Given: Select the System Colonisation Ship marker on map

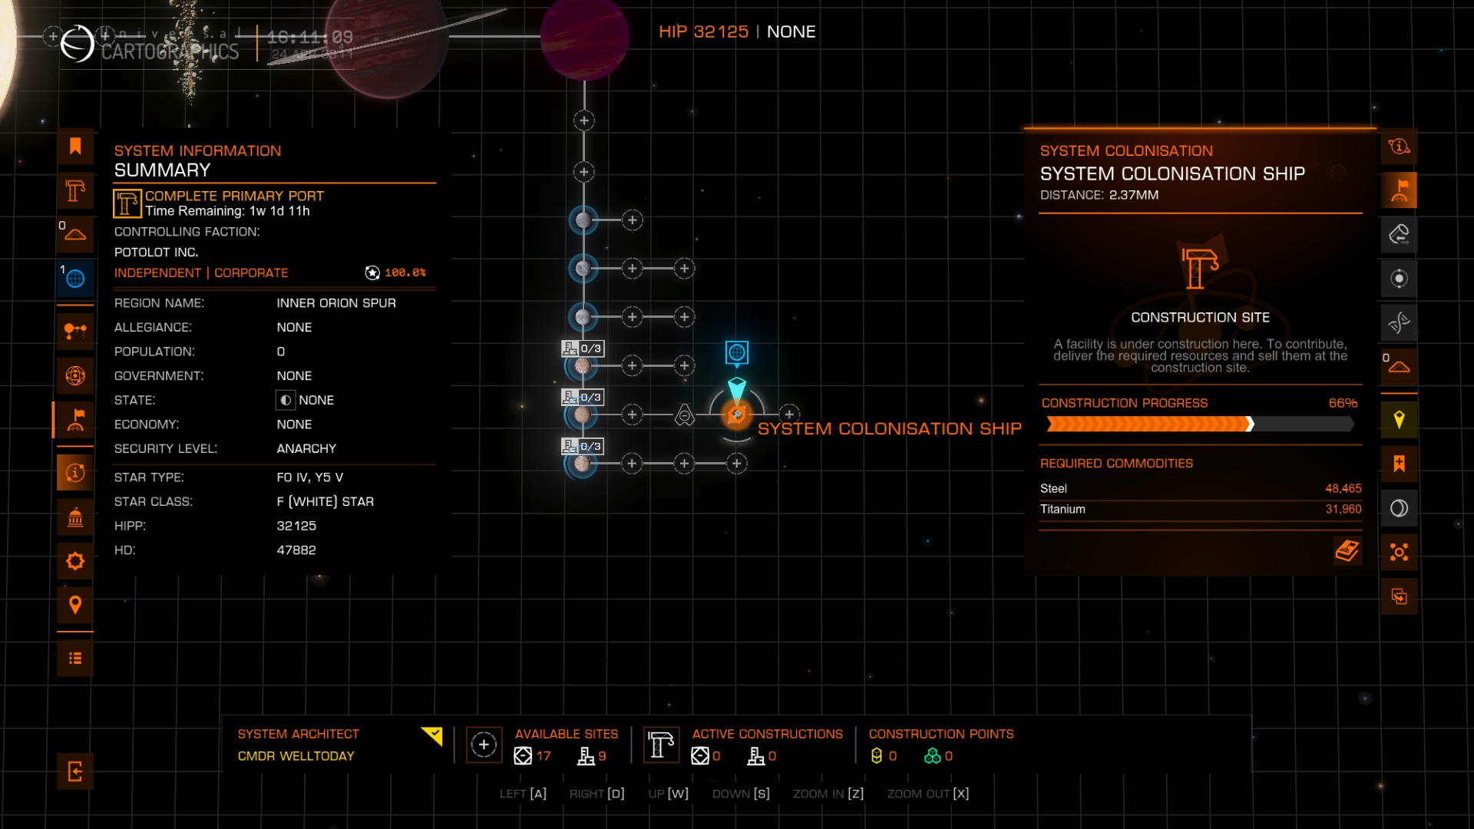Looking at the screenshot, I should tap(737, 414).
